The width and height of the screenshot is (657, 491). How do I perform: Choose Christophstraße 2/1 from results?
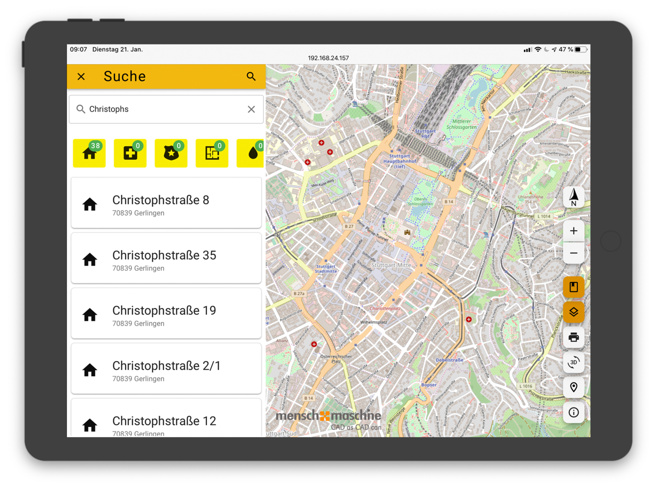[x=166, y=369]
